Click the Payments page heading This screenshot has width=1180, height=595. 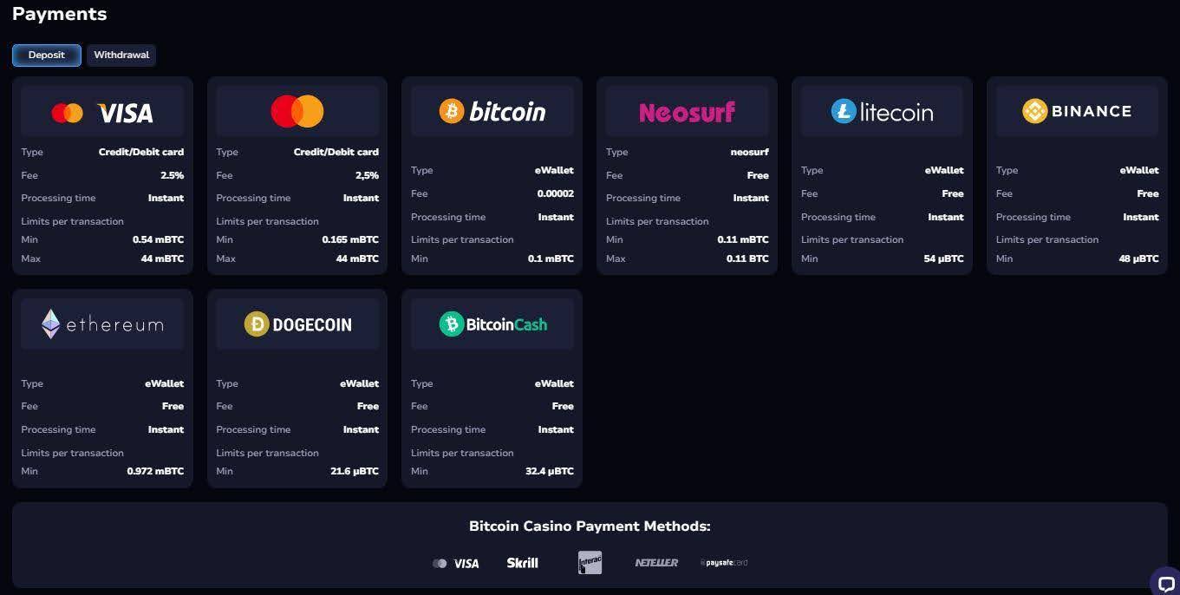(60, 15)
